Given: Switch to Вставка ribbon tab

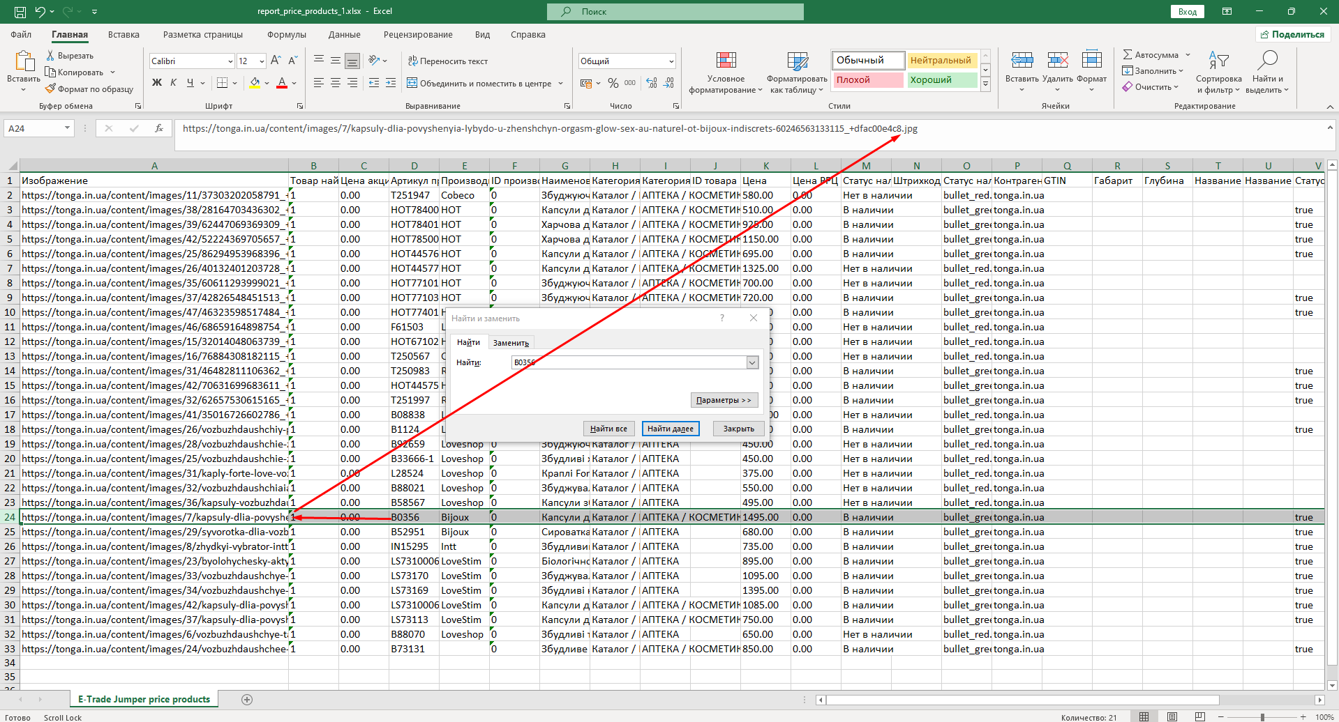Looking at the screenshot, I should click(124, 34).
